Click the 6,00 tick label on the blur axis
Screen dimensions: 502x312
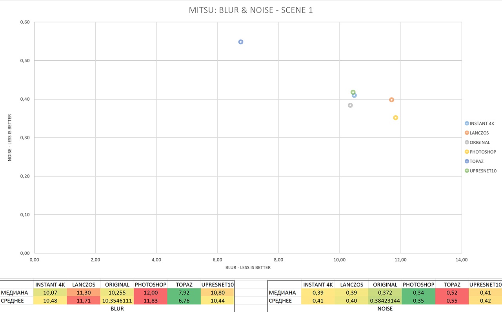pos(217,259)
